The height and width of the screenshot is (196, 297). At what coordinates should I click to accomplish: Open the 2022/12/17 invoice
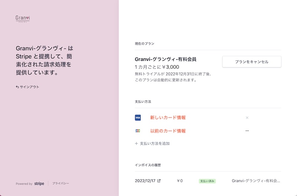[145, 181]
